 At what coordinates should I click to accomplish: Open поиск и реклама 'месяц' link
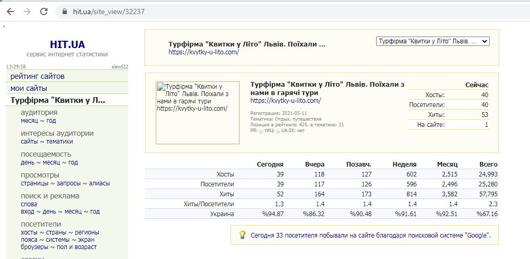(73, 211)
